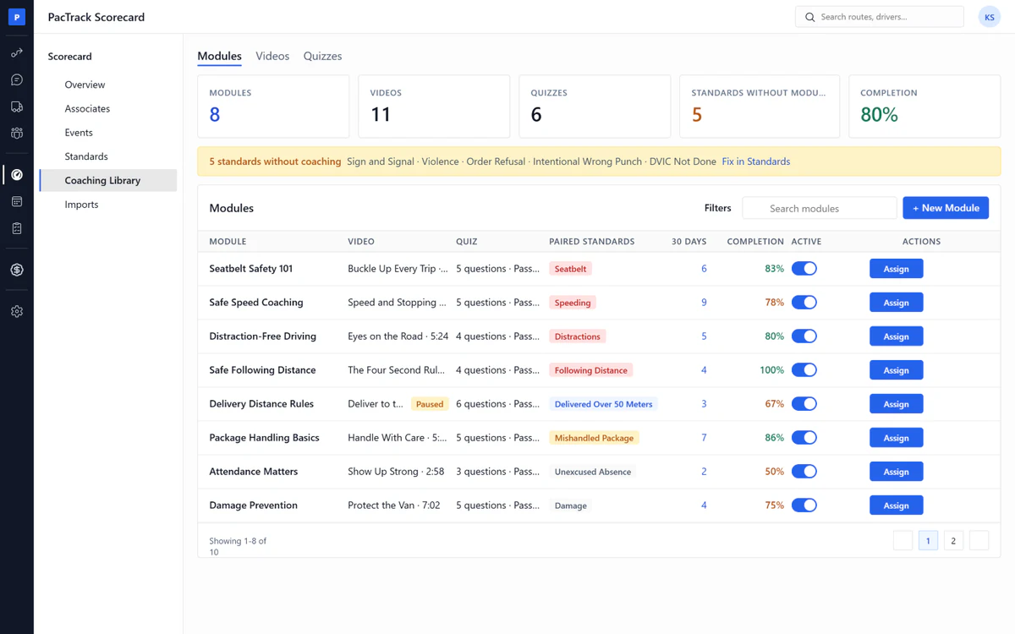1015x634 pixels.
Task: Click the Videos count stat card
Action: coord(434,107)
